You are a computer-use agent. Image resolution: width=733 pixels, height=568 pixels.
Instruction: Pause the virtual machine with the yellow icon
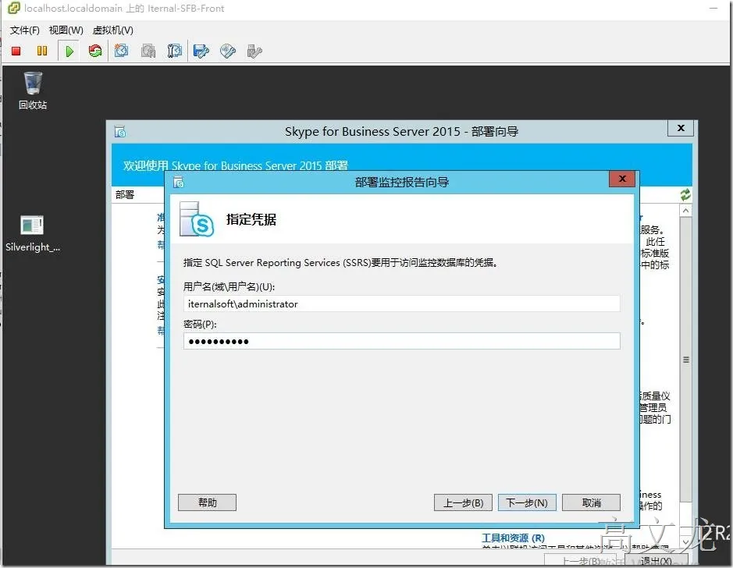click(42, 51)
